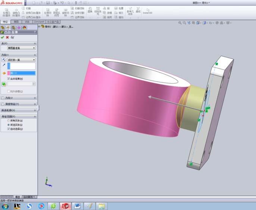256x210 pixels.
Task: Click the Boundary Cut (边界切除) tool
Action: tap(78, 17)
